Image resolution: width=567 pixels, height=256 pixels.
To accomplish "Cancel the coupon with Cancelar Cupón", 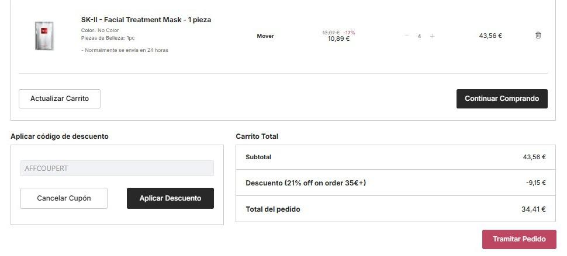I will tap(64, 198).
